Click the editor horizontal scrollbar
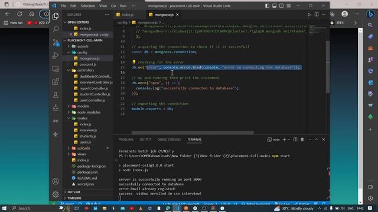 pyautogui.click(x=193, y=132)
